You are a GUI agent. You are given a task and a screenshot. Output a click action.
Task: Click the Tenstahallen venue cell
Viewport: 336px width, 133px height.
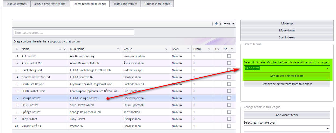pyautogui.click(x=146, y=112)
